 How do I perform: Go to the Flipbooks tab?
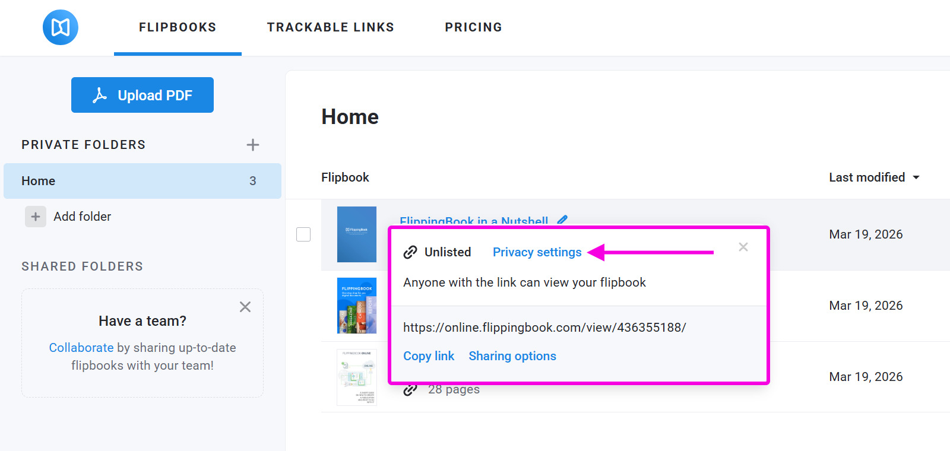point(178,27)
